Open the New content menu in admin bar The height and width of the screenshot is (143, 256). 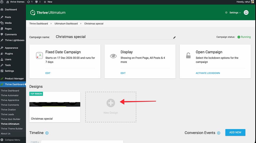(48, 2)
